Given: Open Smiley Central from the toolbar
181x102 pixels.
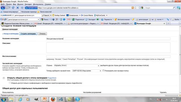Looking at the screenshot, I should coord(59,15).
